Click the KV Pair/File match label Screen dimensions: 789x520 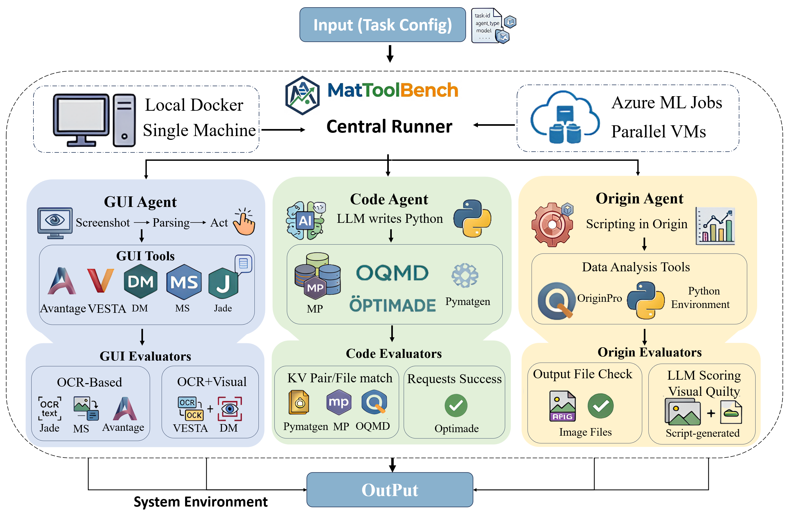tap(340, 378)
